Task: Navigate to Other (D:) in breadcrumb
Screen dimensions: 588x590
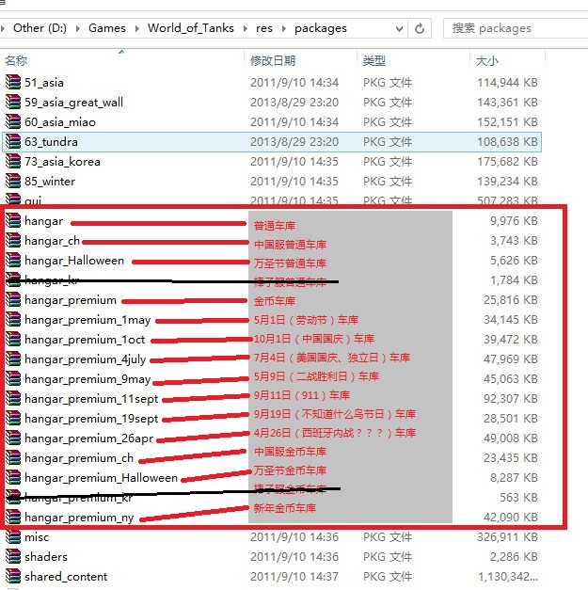Action: pyautogui.click(x=40, y=28)
